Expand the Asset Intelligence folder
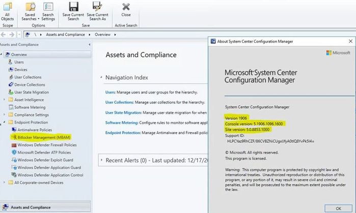 (4, 100)
